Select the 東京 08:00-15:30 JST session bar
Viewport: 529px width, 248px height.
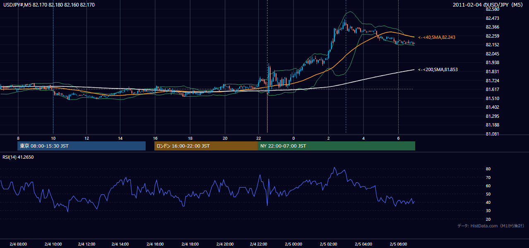(x=82, y=146)
